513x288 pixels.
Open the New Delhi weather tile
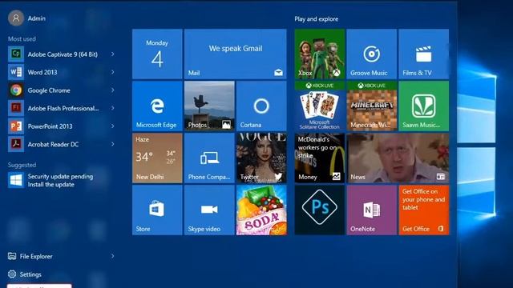pyautogui.click(x=157, y=158)
